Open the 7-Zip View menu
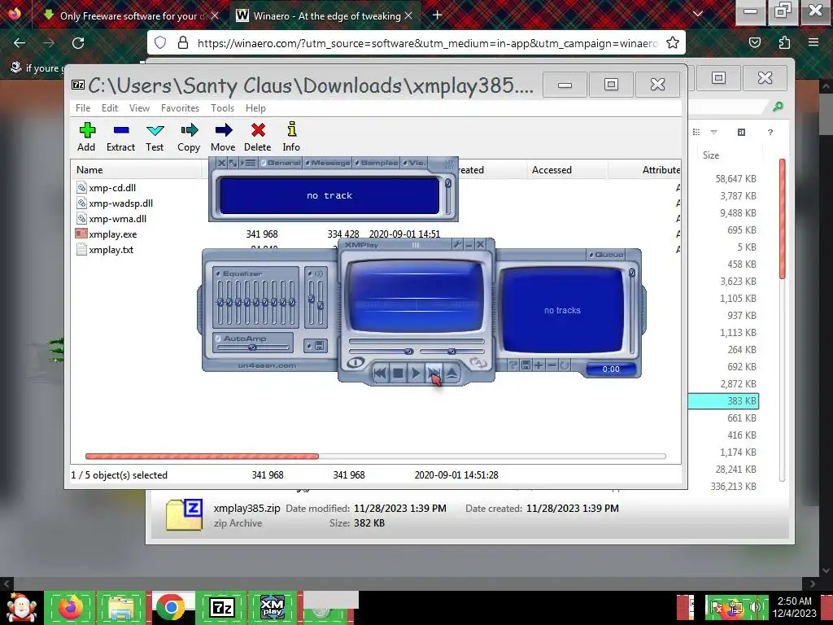Viewport: 833px width, 625px height. pyautogui.click(x=139, y=108)
